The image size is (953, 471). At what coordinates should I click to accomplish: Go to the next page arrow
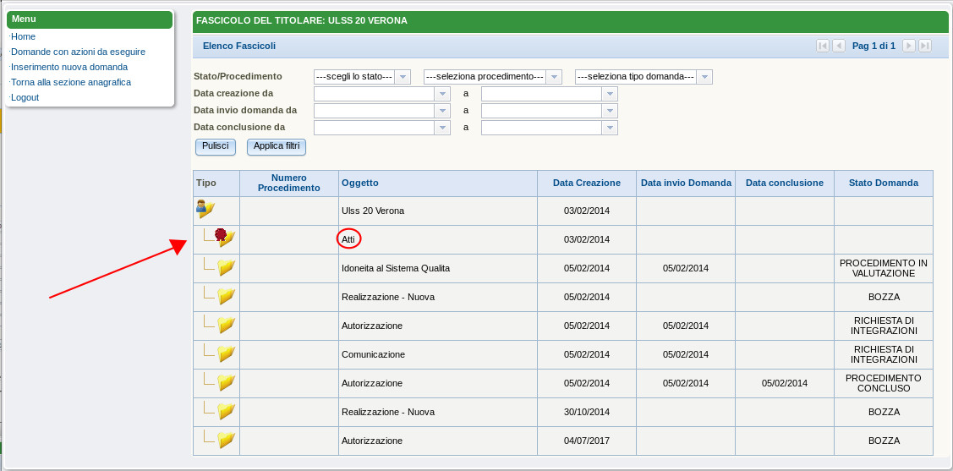tap(909, 46)
